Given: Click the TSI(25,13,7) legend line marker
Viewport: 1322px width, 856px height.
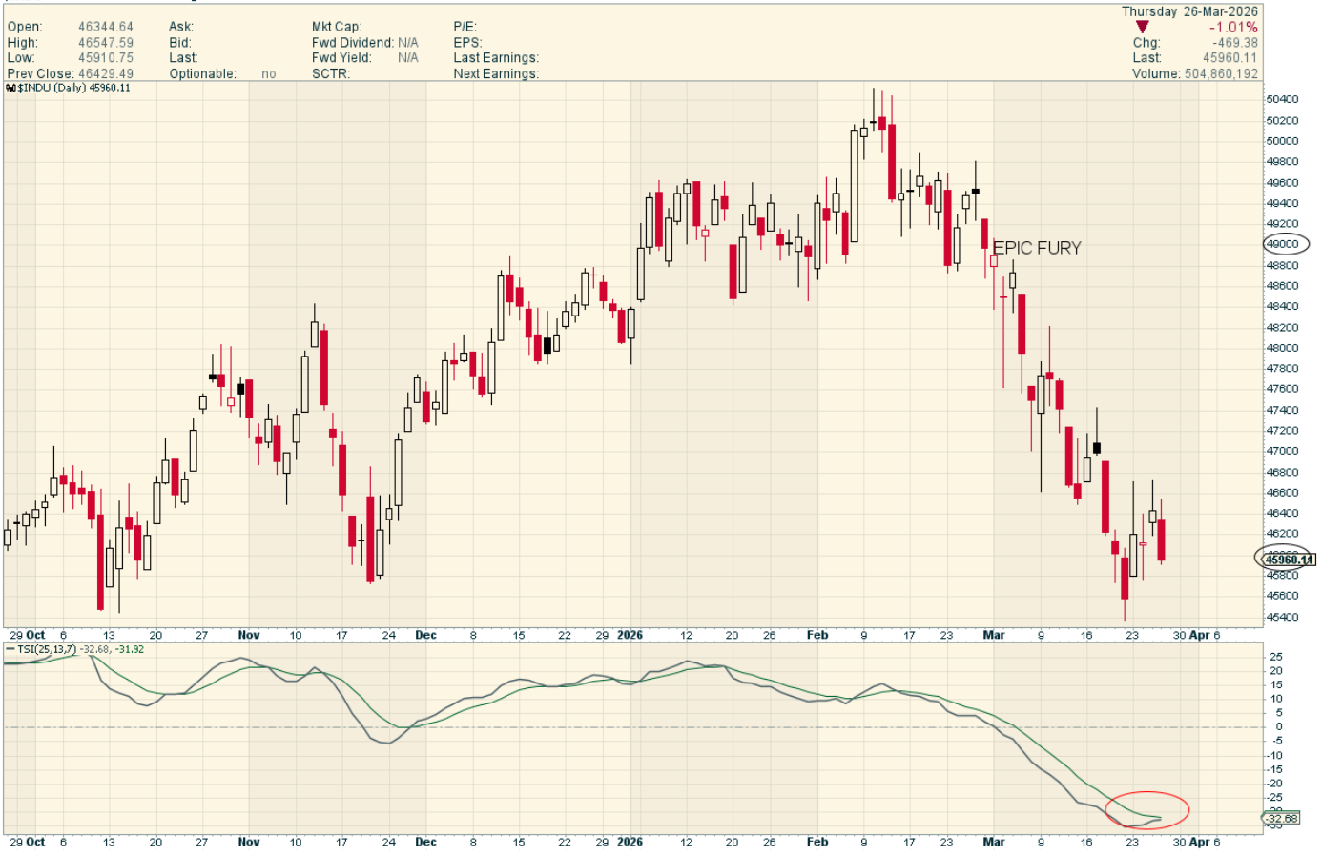Looking at the screenshot, I should [x=10, y=649].
